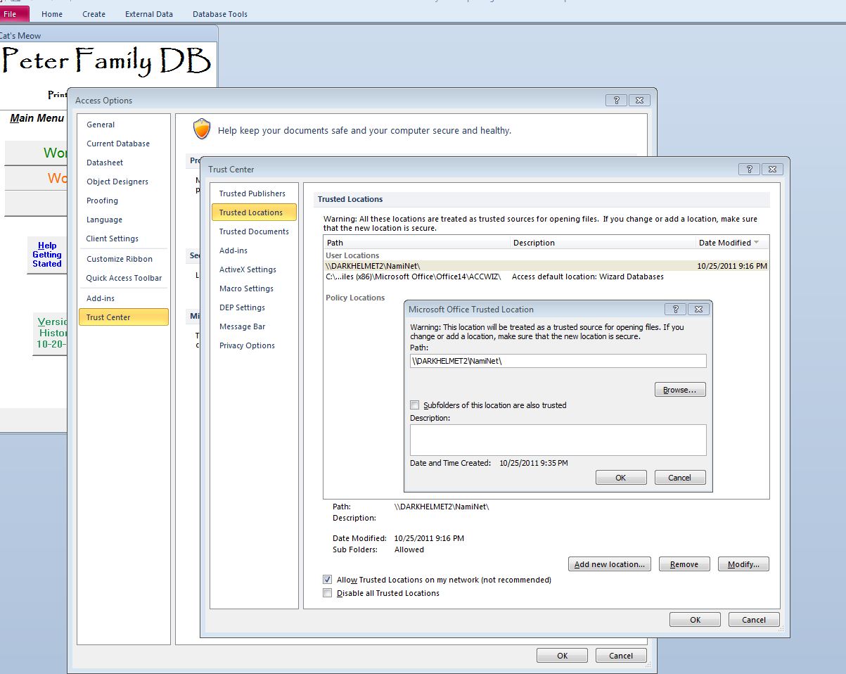Screen dimensions: 846x674
Task: Select Language in Access Options
Action: click(x=124, y=220)
